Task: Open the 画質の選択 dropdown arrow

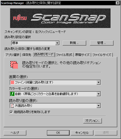Action: point(99,82)
